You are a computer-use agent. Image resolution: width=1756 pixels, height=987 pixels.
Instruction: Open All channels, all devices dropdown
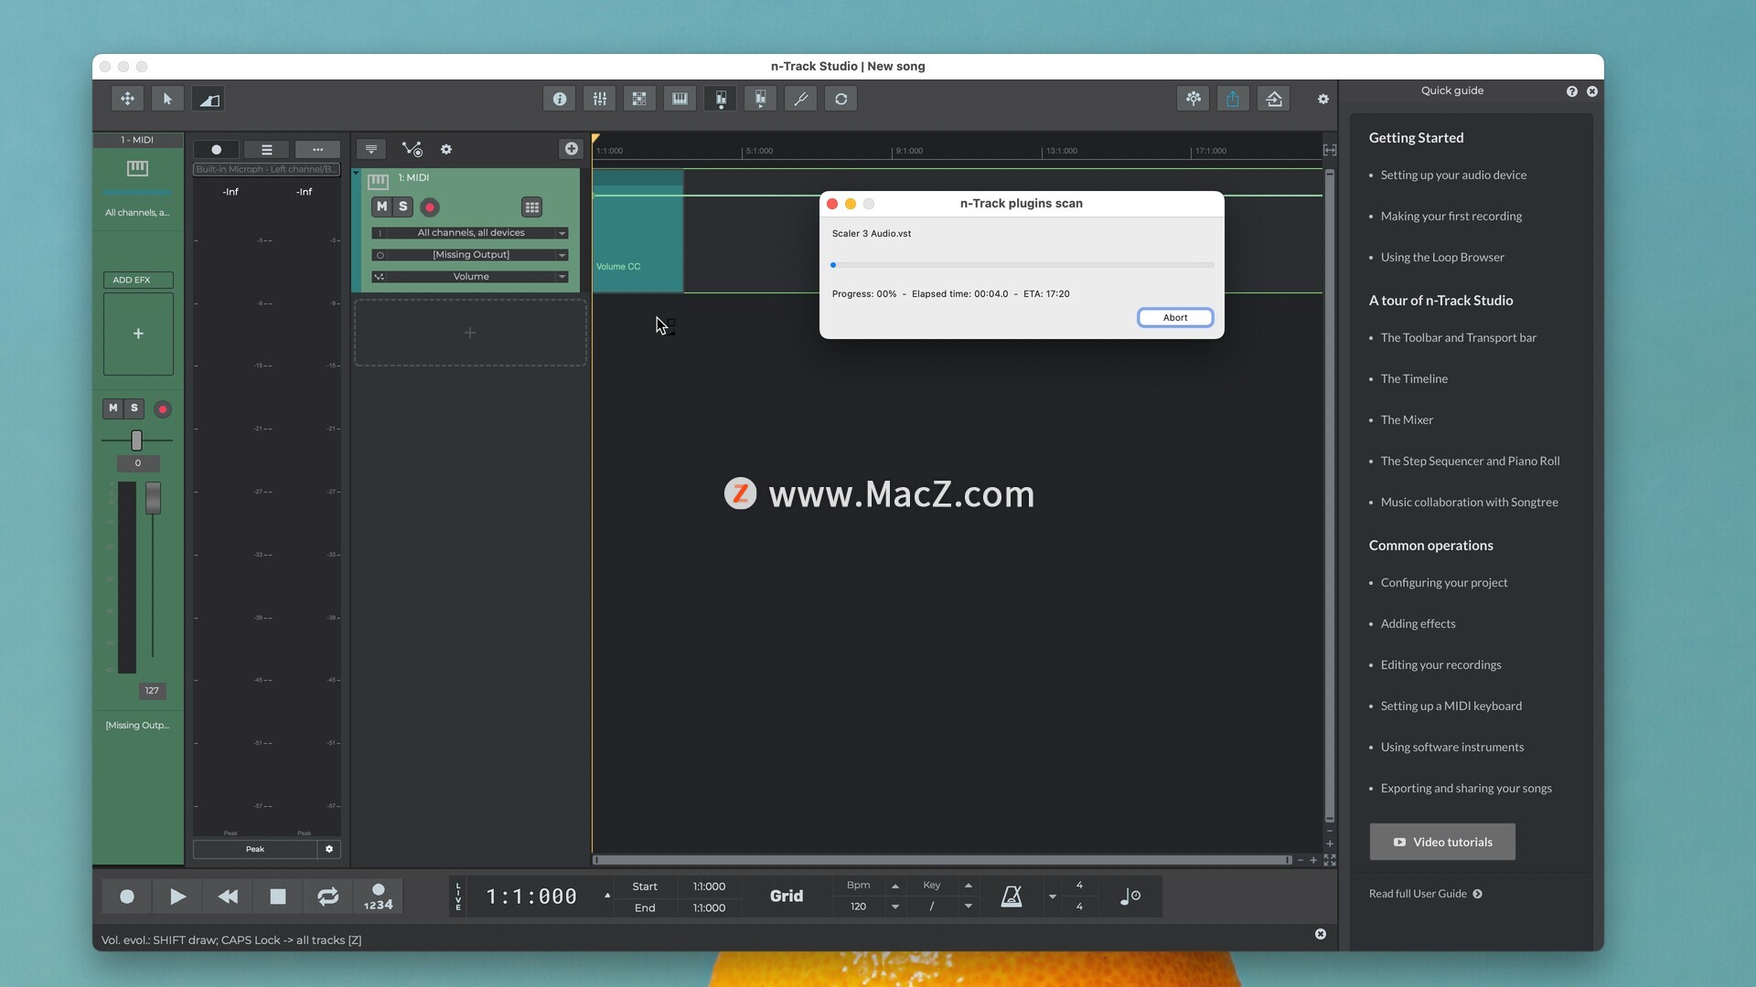coord(470,233)
